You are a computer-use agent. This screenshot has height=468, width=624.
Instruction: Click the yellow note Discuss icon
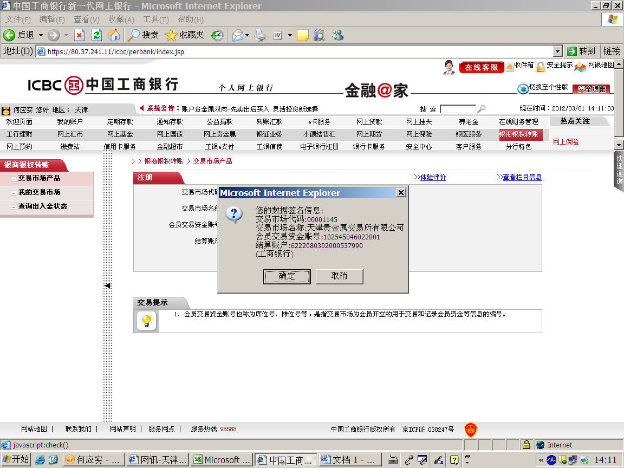point(302,35)
